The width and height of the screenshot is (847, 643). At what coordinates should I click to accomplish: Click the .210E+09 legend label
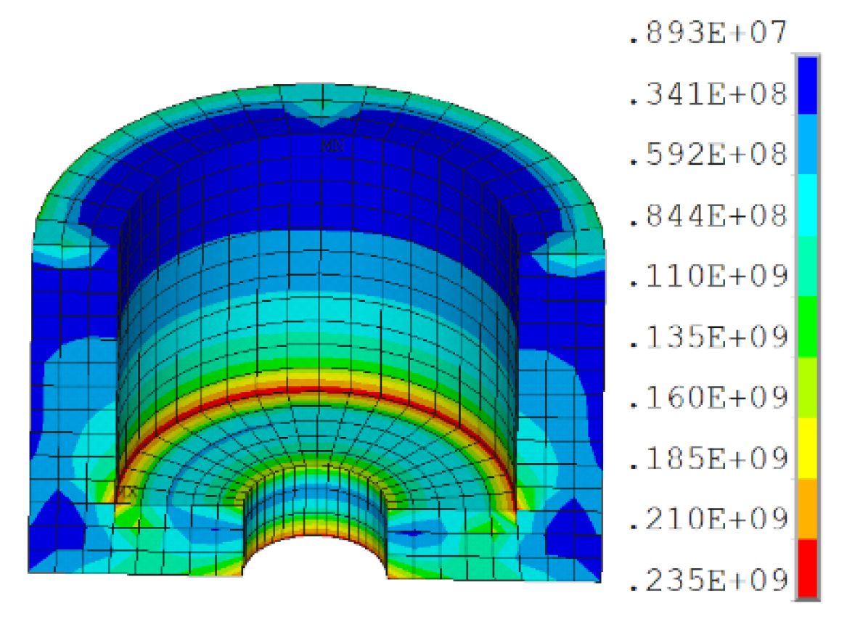tap(708, 519)
